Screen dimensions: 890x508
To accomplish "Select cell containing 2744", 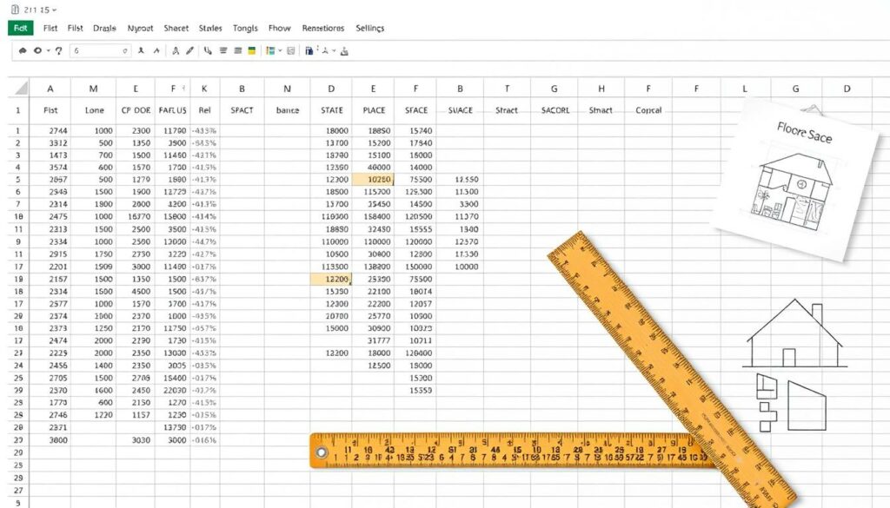I will (50, 130).
